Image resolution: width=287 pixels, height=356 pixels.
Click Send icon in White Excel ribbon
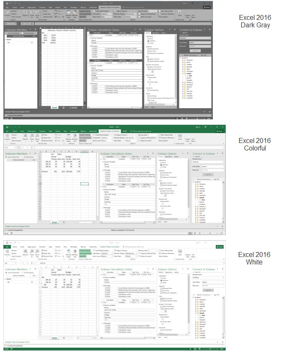(x=180, y=252)
